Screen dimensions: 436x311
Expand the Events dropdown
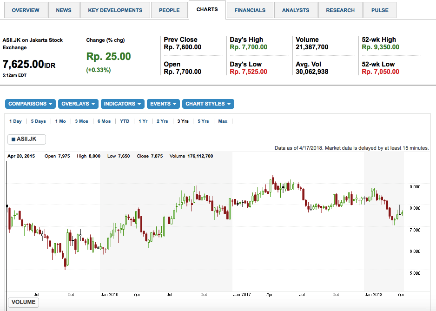click(163, 104)
